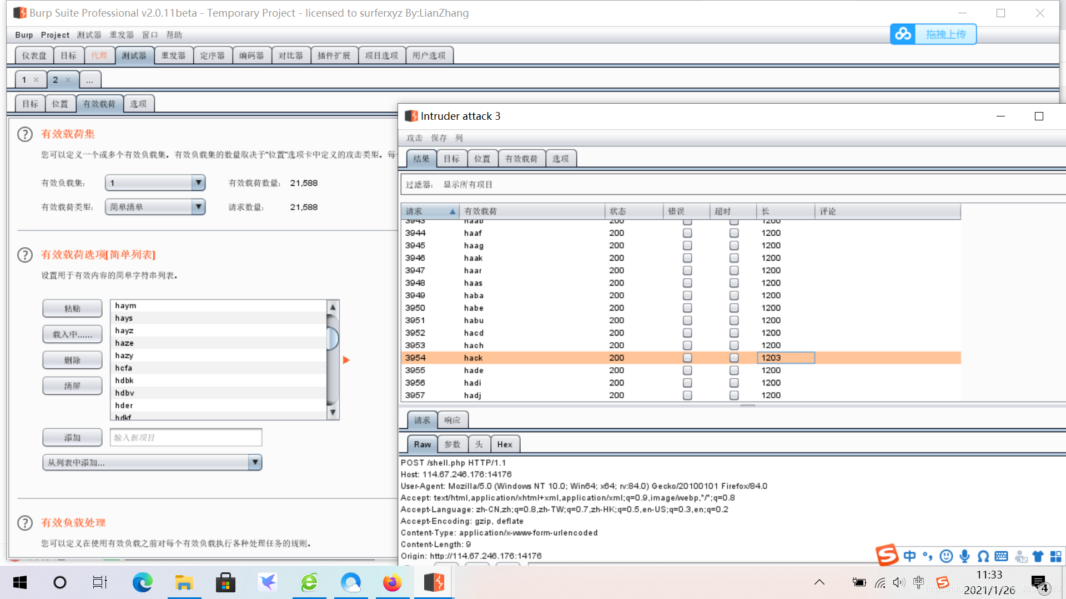The image size is (1066, 599).
Task: Select the hack result row 3954
Action: tap(681, 358)
